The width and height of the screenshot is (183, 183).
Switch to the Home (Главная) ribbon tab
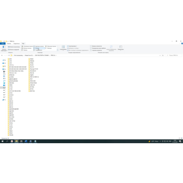[9, 43]
